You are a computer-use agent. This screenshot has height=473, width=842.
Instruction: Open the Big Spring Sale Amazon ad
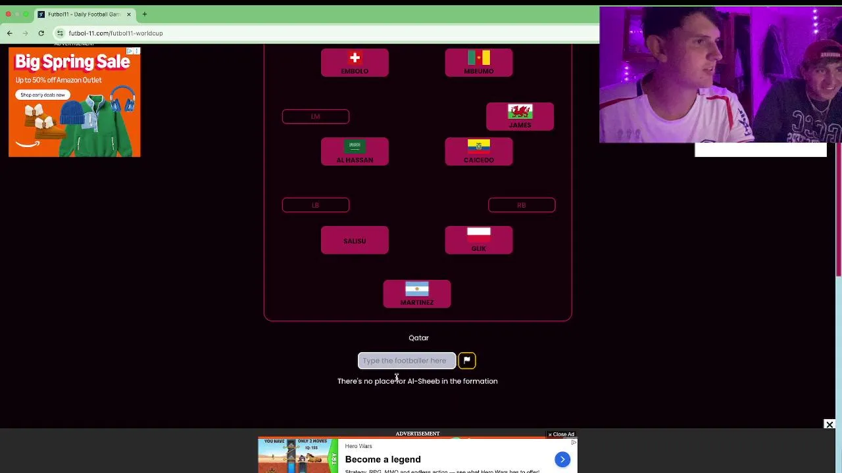[x=74, y=102]
